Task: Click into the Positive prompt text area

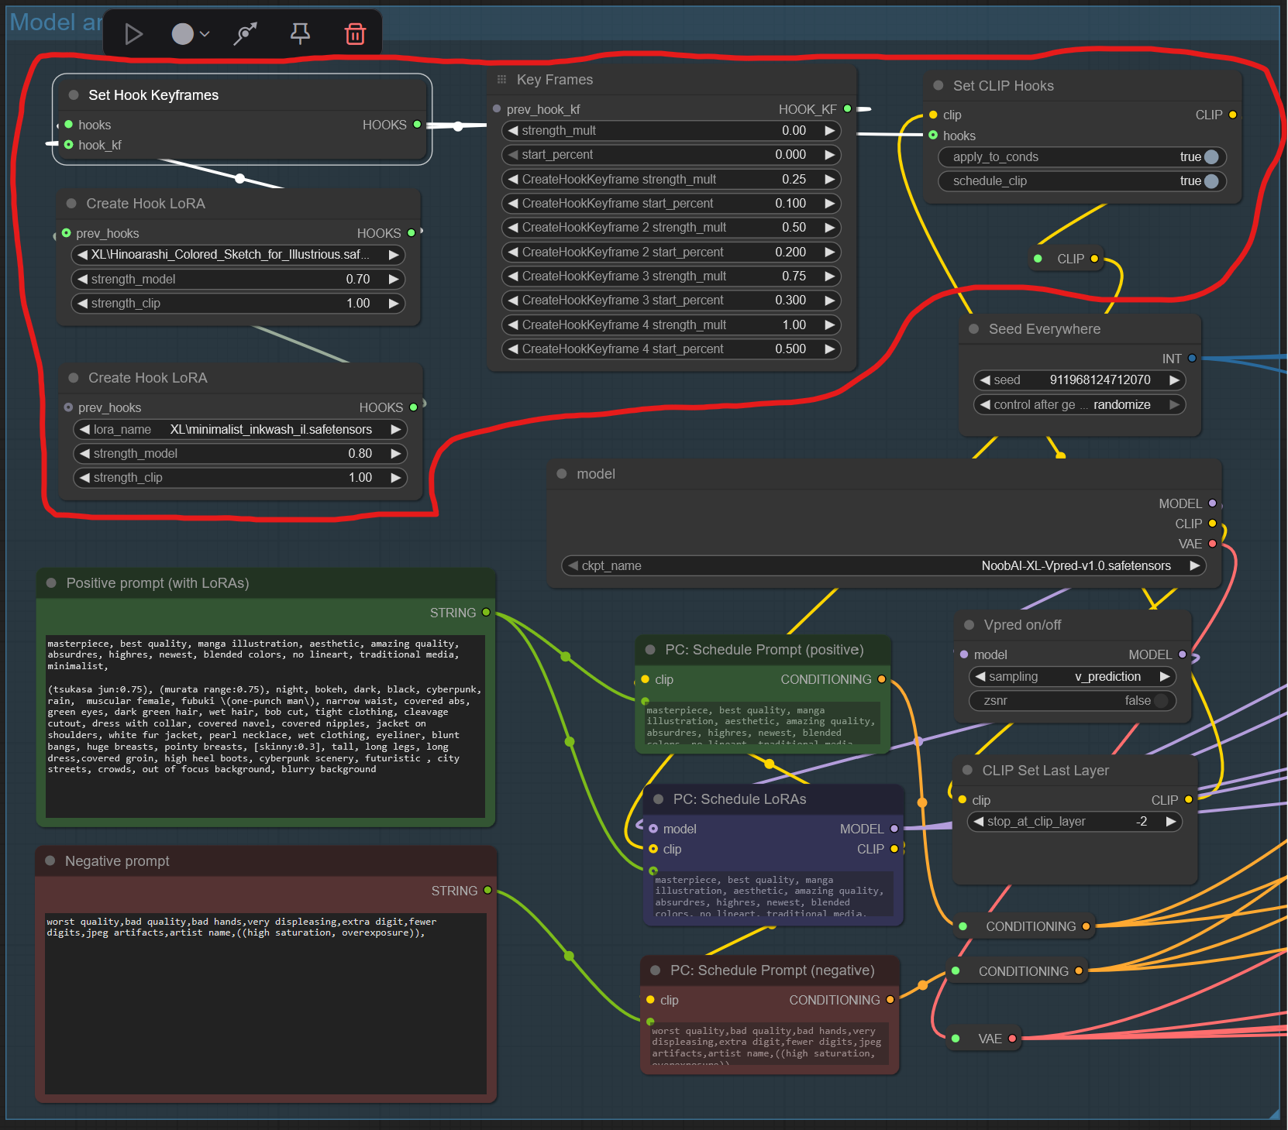Action: (x=265, y=726)
